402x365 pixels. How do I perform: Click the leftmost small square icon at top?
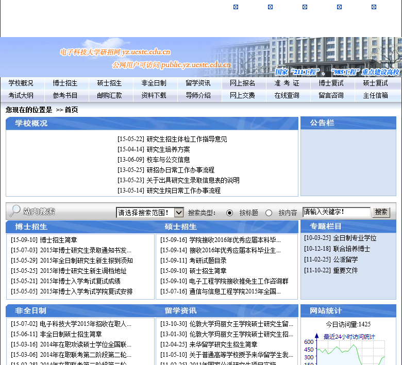(x=236, y=7)
